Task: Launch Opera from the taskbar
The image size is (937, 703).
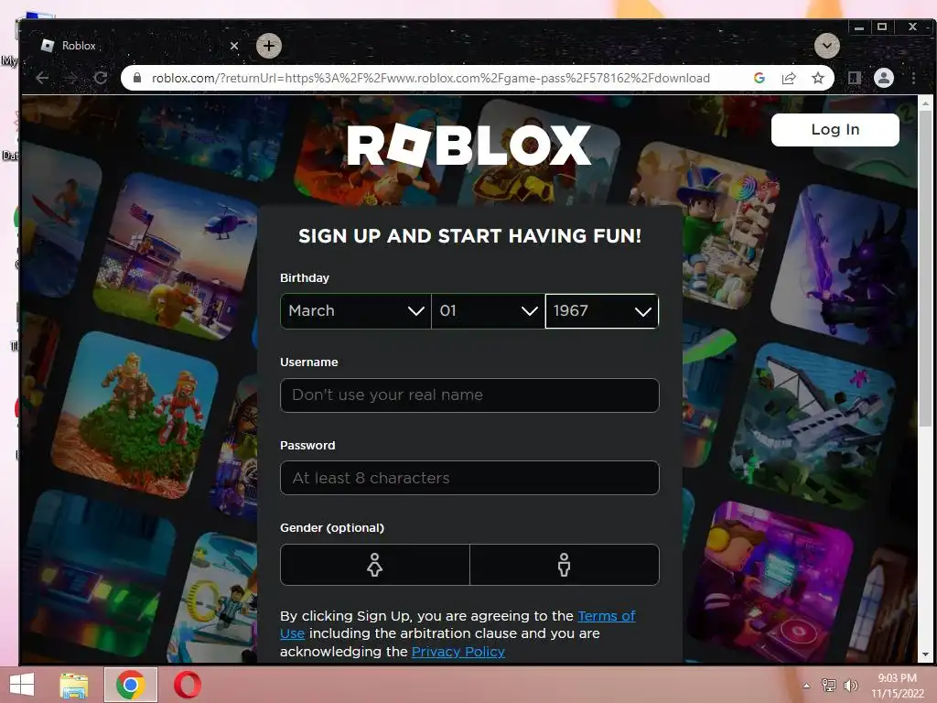Action: point(188,685)
